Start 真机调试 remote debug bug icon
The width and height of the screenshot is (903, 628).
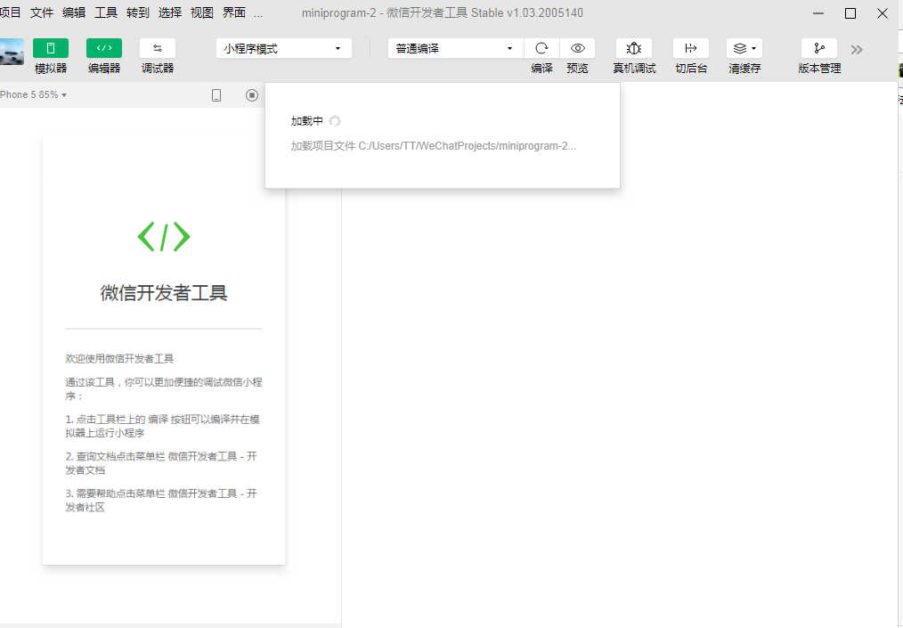click(x=634, y=48)
